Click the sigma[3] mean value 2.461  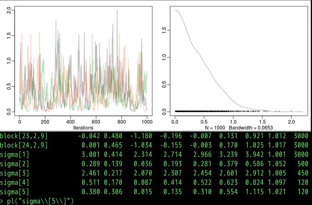pyautogui.click(x=91, y=173)
